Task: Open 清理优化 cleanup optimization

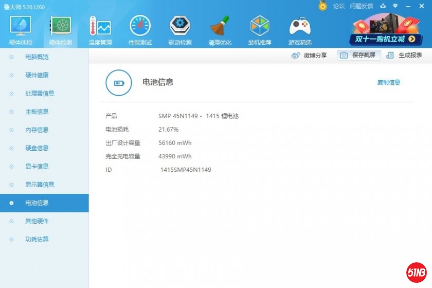Action: [220, 30]
